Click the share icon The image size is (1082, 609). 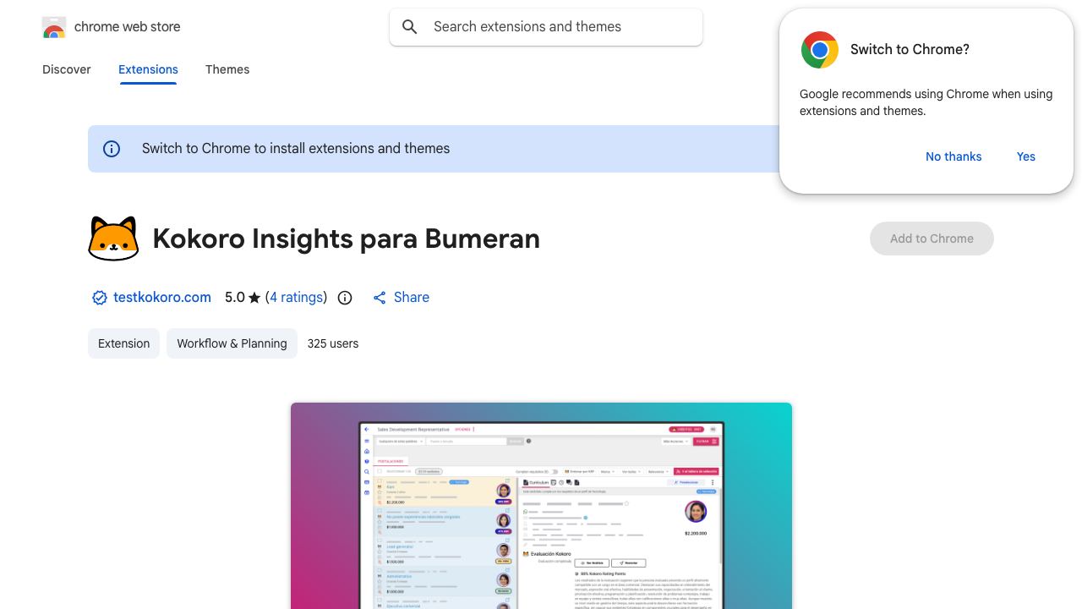380,298
